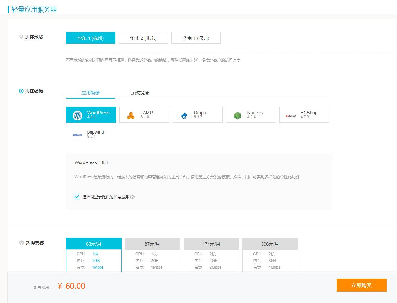Select the 华东 1 (杭州) region

91,38
